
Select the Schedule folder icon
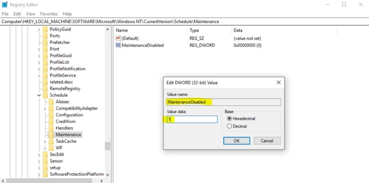click(x=45, y=95)
